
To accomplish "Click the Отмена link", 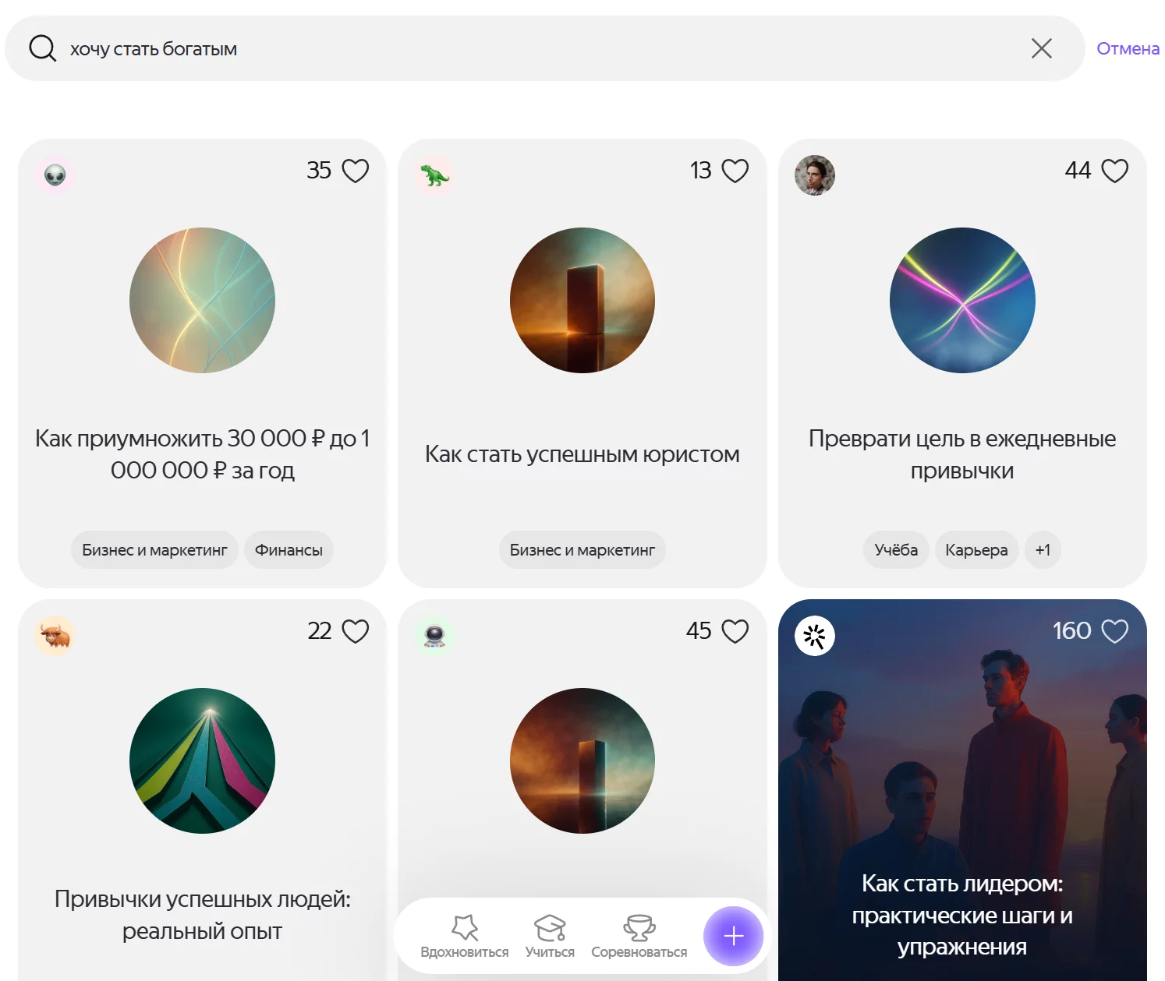I will click(1127, 48).
